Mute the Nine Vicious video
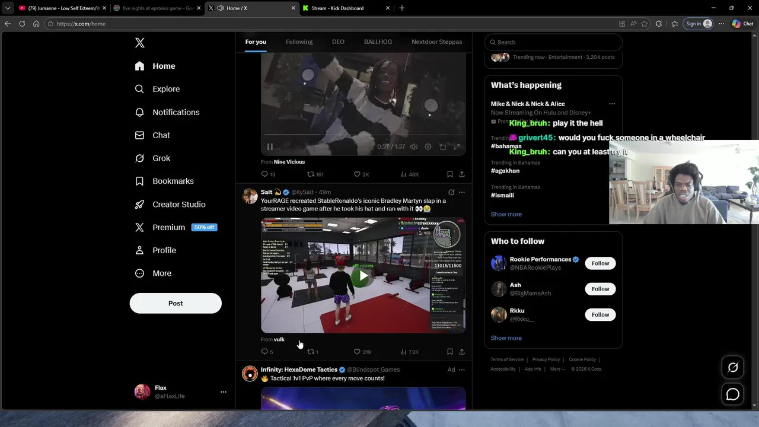The height and width of the screenshot is (427, 759). [x=414, y=146]
